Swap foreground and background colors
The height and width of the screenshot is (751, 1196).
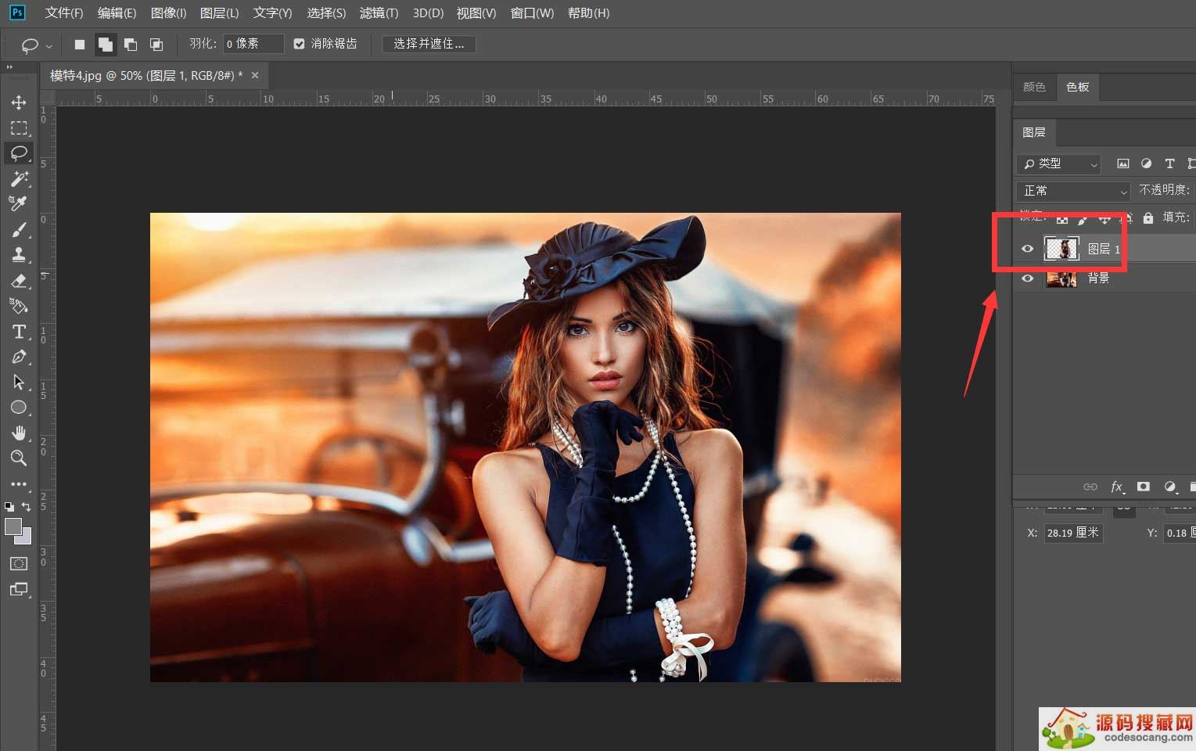point(26,507)
